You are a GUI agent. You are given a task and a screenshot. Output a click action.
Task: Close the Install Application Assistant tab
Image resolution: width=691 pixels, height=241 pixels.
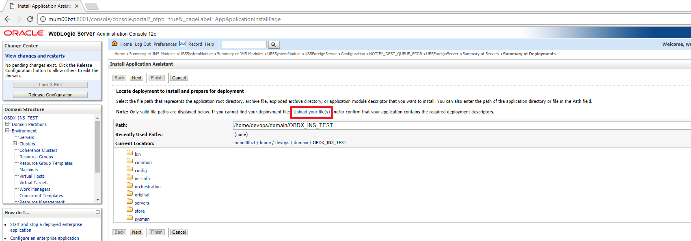[77, 6]
